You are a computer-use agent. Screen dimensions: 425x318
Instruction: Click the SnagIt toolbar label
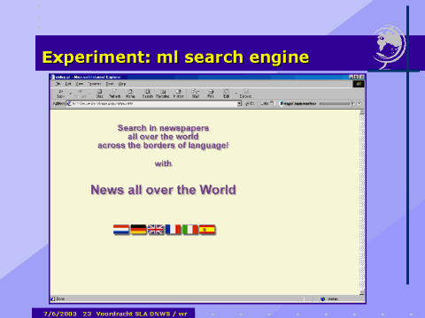297,103
